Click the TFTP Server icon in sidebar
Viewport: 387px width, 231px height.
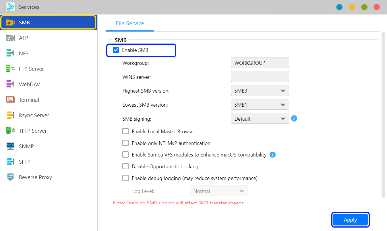point(10,131)
